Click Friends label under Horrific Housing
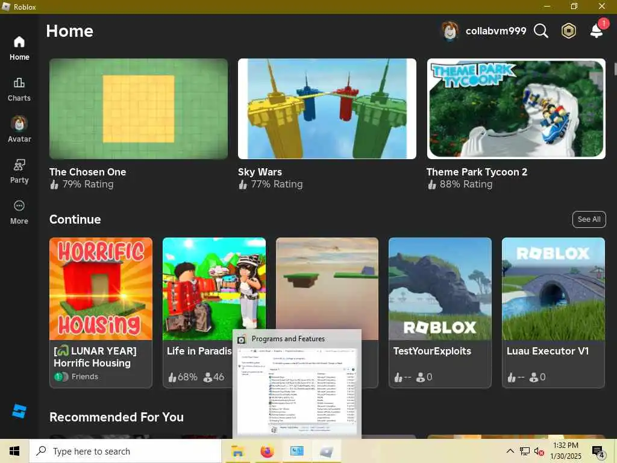Viewport: 617px width, 463px height. tap(84, 377)
